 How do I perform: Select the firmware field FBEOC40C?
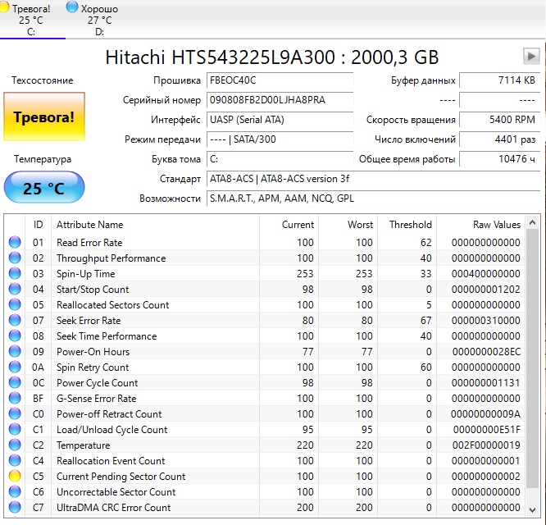pyautogui.click(x=280, y=80)
